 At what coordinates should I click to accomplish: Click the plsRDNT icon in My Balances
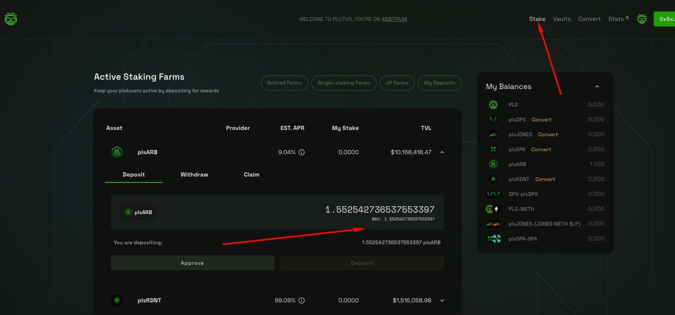point(493,179)
